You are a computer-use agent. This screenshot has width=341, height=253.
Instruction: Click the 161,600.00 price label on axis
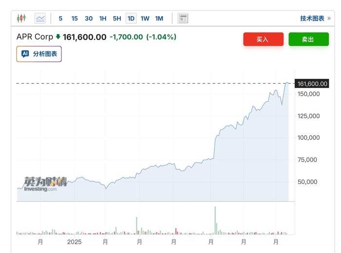312,84
